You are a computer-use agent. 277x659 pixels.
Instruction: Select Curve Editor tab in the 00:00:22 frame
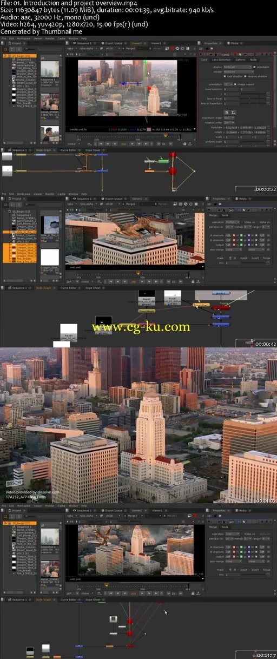tap(68, 150)
